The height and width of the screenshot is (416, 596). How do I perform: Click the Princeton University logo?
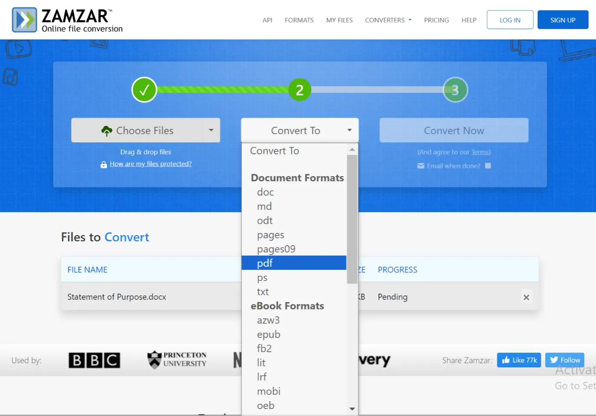177,360
